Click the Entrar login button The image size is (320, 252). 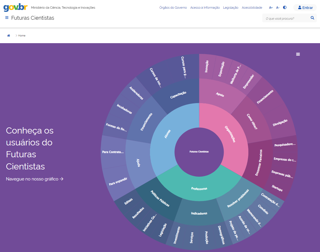tap(305, 8)
